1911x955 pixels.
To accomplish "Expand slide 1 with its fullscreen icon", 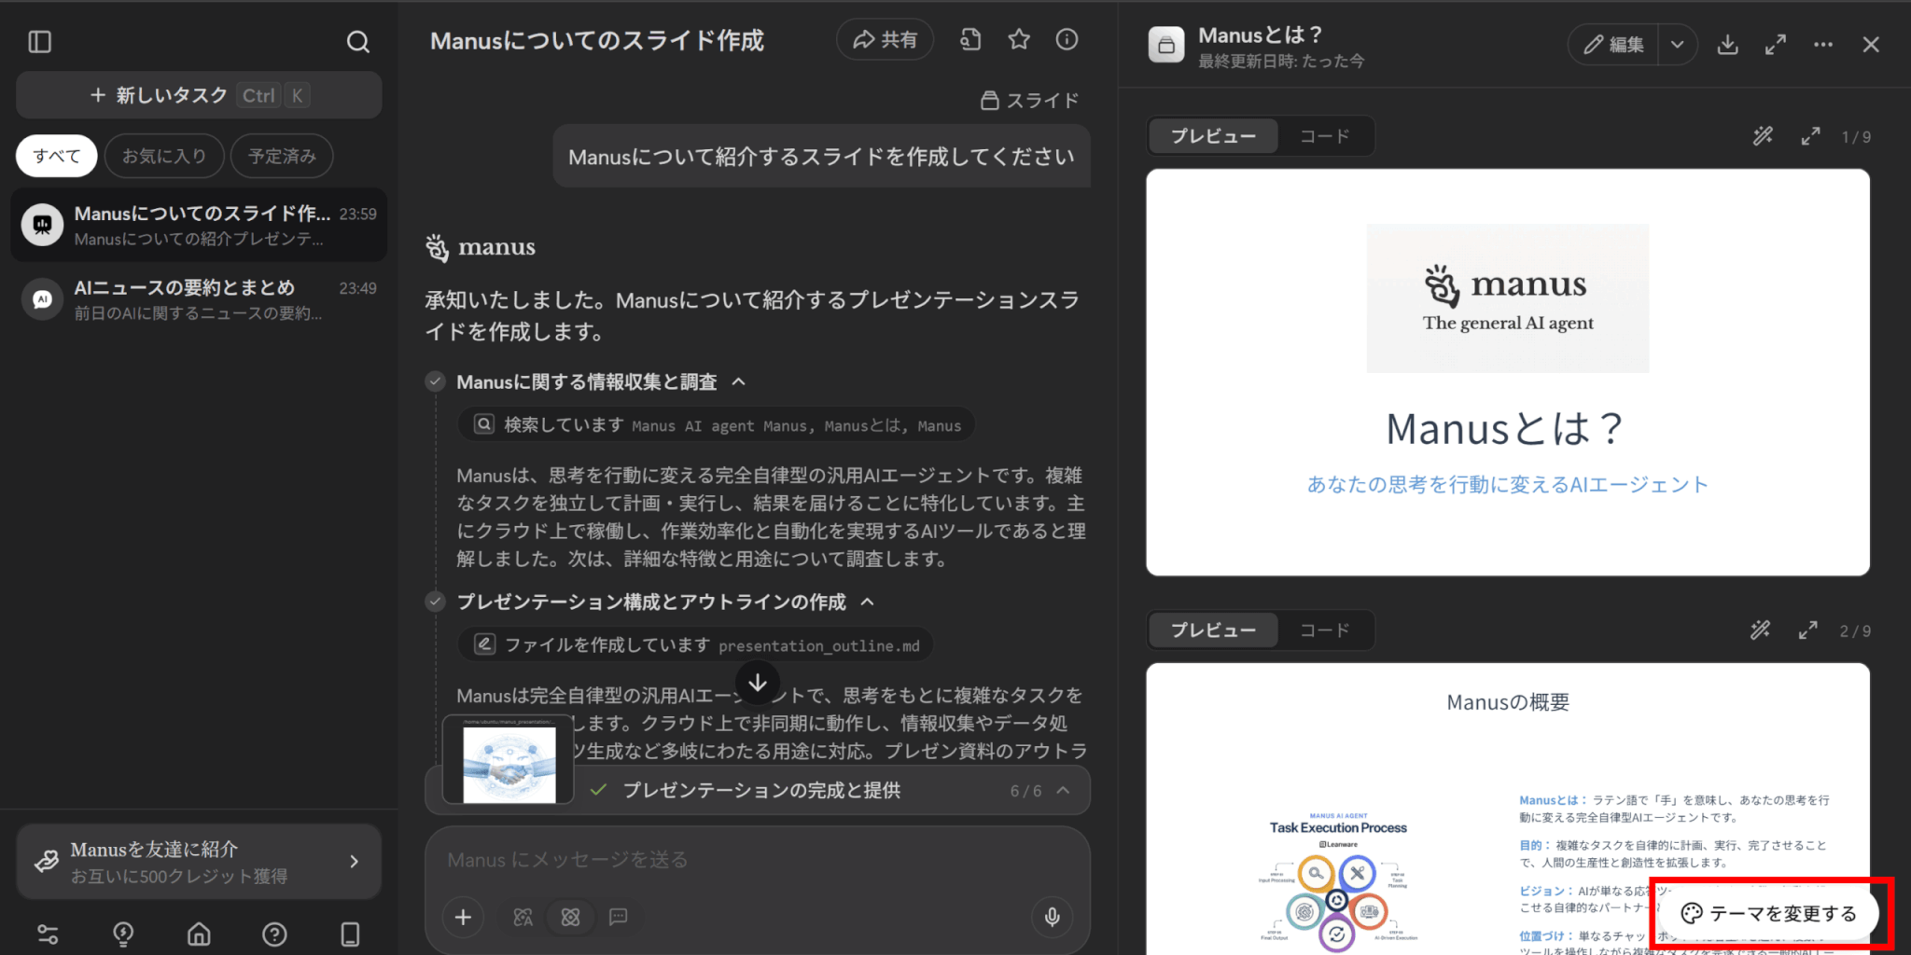I will [1811, 136].
